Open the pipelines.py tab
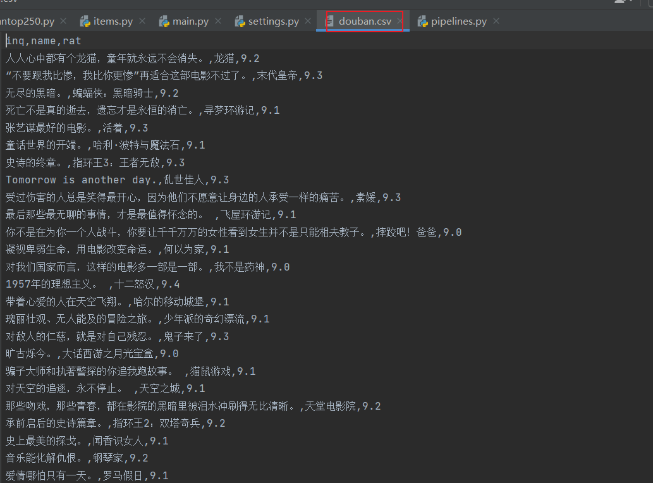 click(x=458, y=21)
